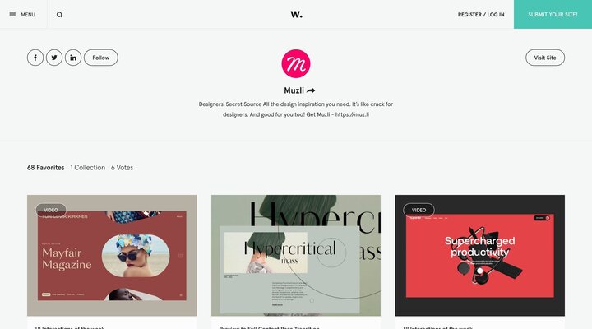Click the arrow icon beside Muzli name
The image size is (592, 329).
pyautogui.click(x=311, y=90)
